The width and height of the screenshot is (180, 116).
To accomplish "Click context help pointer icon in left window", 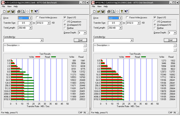I will pos(36,11).
